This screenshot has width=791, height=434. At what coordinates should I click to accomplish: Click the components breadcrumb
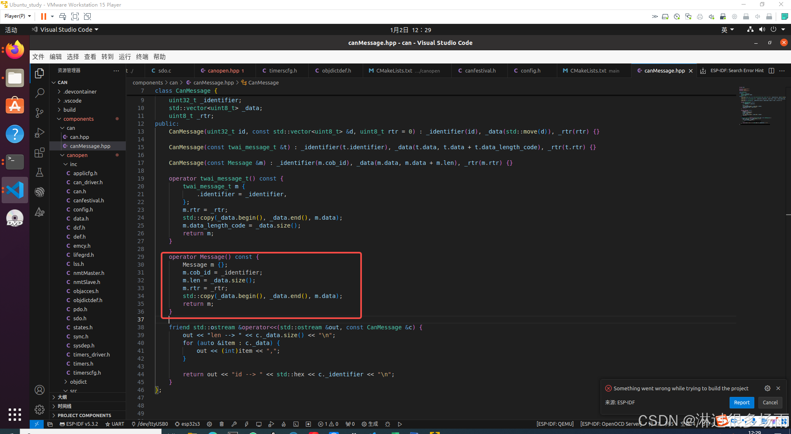point(148,83)
